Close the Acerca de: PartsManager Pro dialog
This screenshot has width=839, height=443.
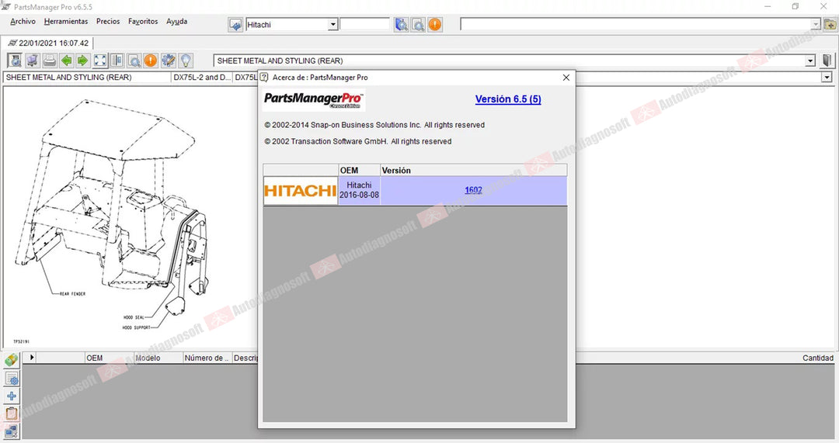(566, 78)
